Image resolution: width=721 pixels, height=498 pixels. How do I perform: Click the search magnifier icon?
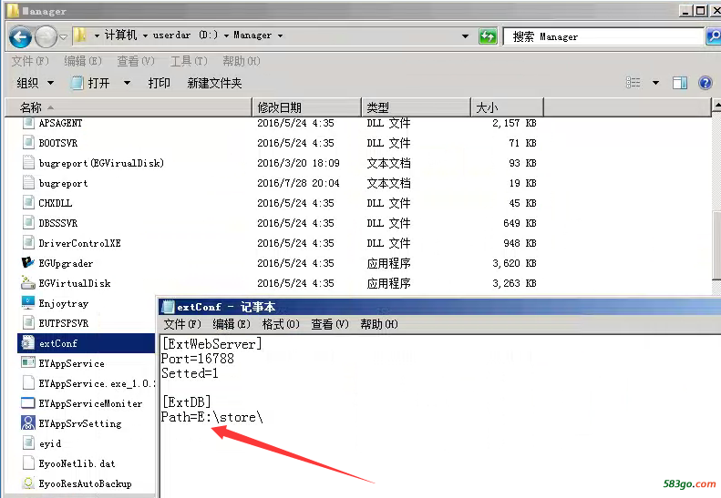tap(713, 36)
